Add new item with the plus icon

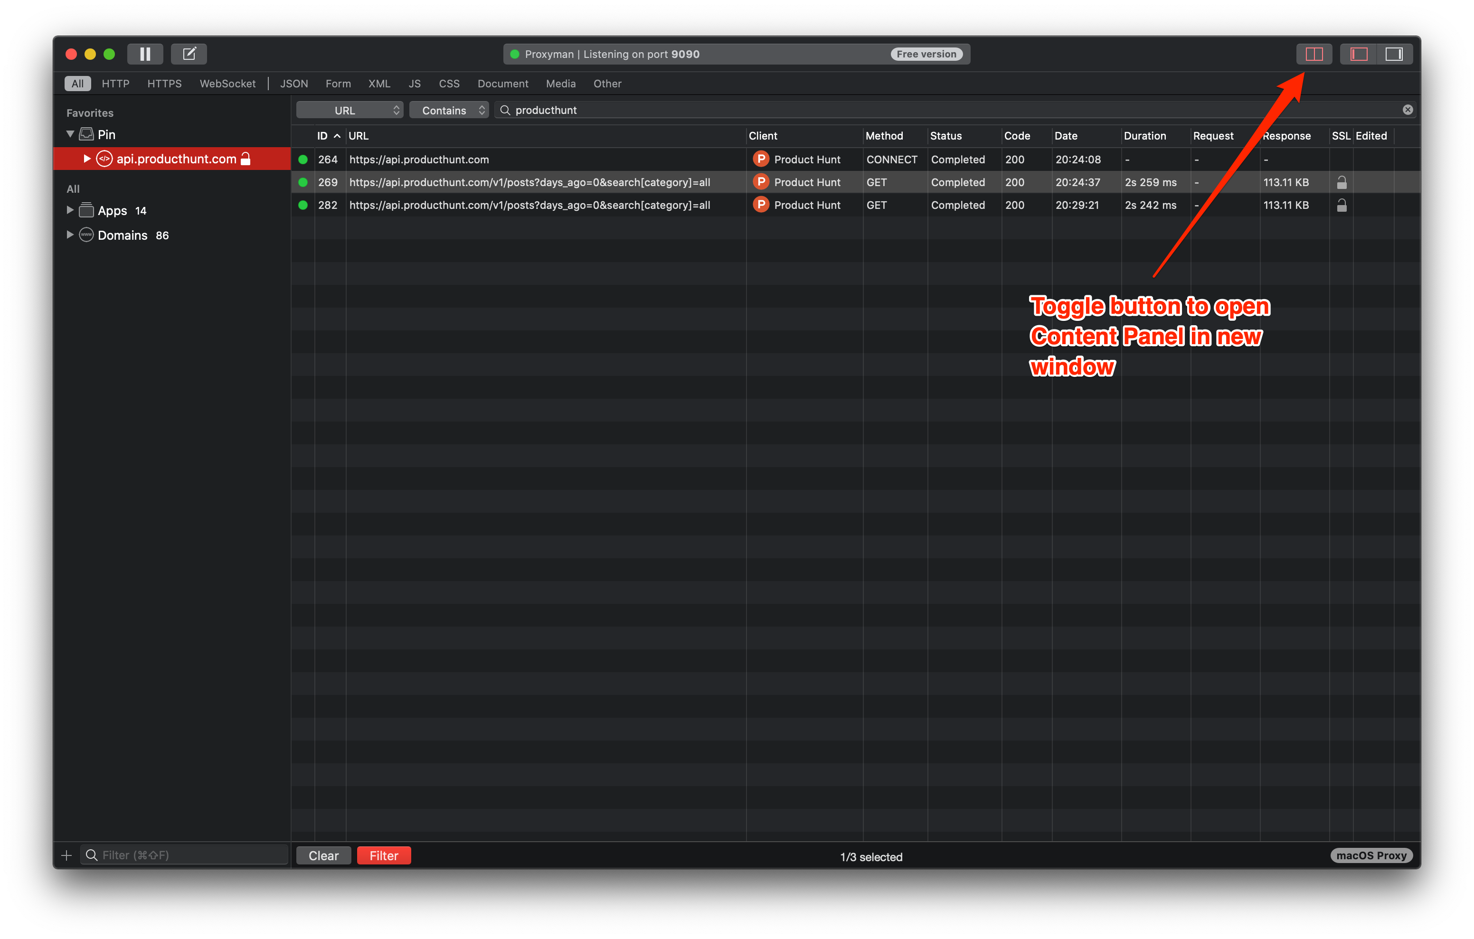(x=67, y=855)
